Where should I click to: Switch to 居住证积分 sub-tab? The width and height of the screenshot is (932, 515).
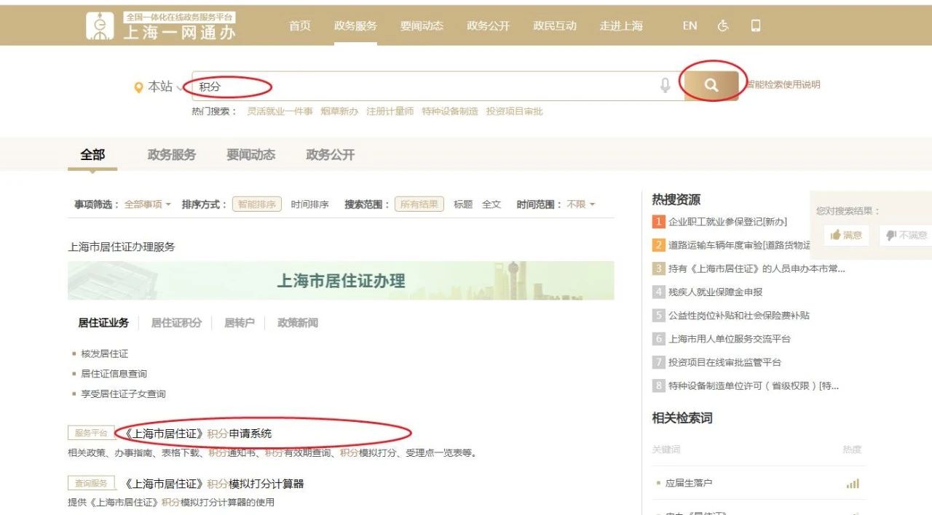point(176,322)
